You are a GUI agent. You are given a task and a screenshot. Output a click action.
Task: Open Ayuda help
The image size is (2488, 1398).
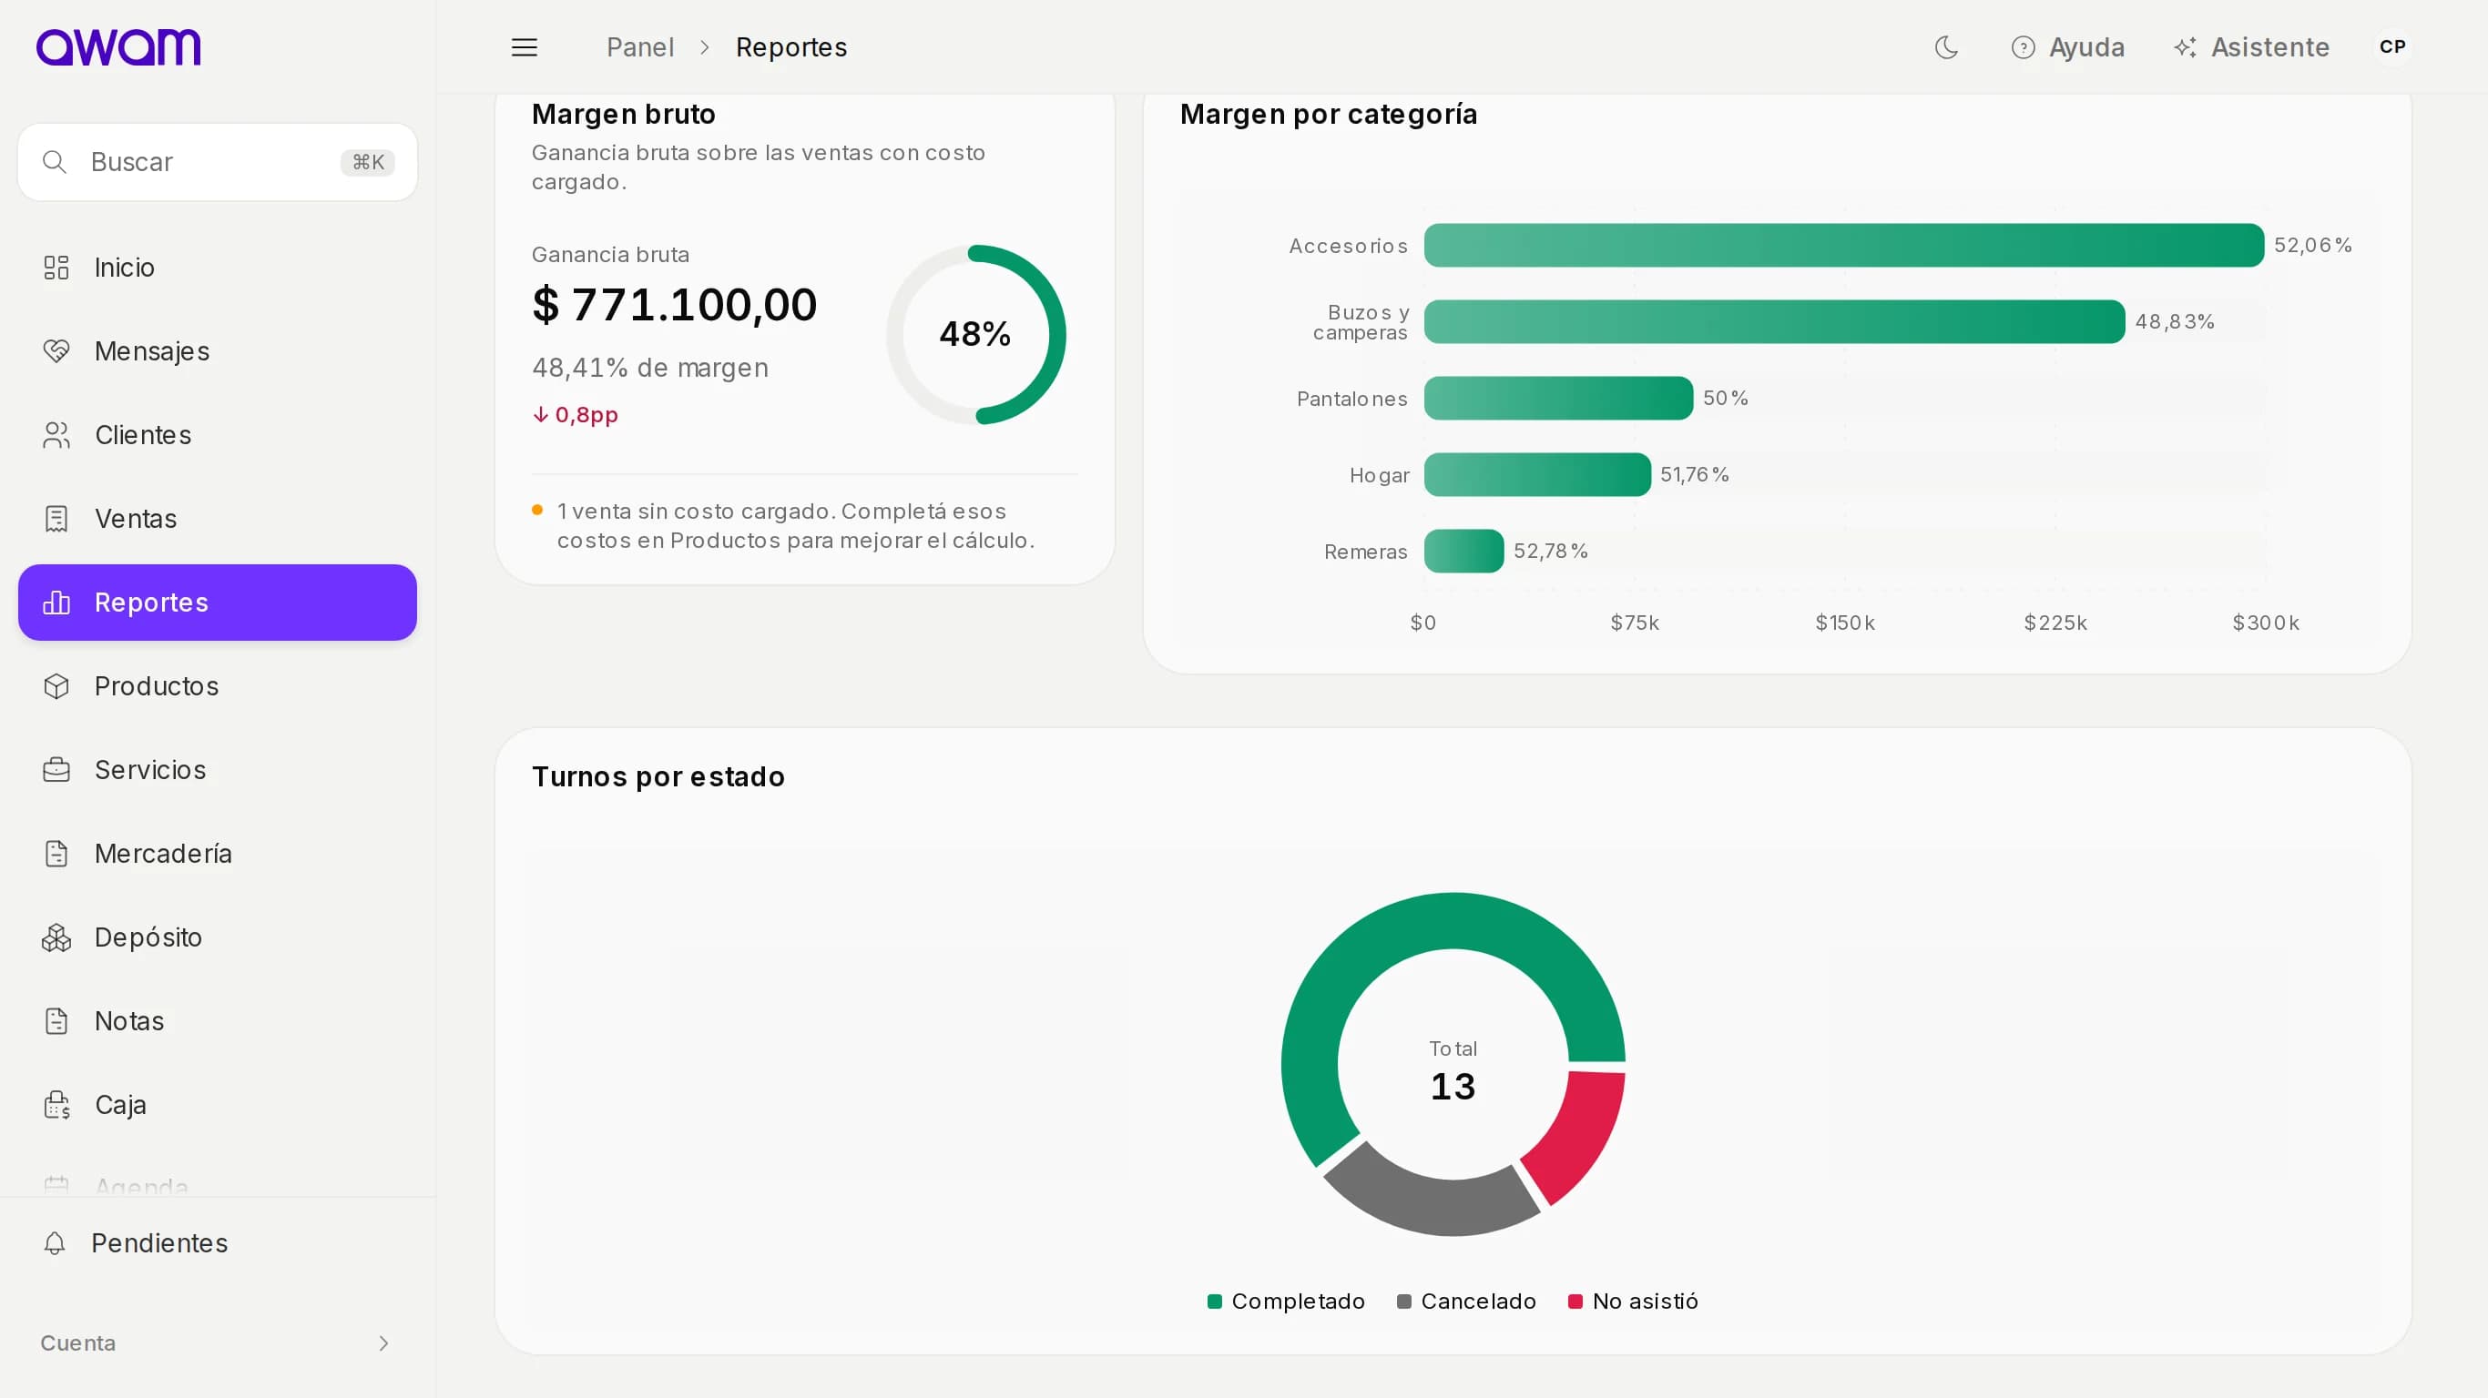[x=2067, y=47]
